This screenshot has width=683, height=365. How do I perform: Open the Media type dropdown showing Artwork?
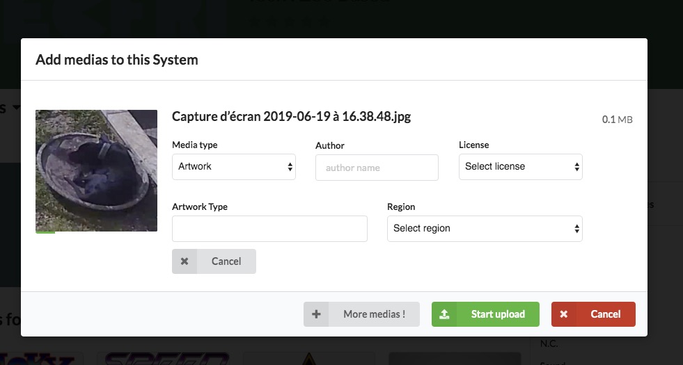pyautogui.click(x=234, y=167)
